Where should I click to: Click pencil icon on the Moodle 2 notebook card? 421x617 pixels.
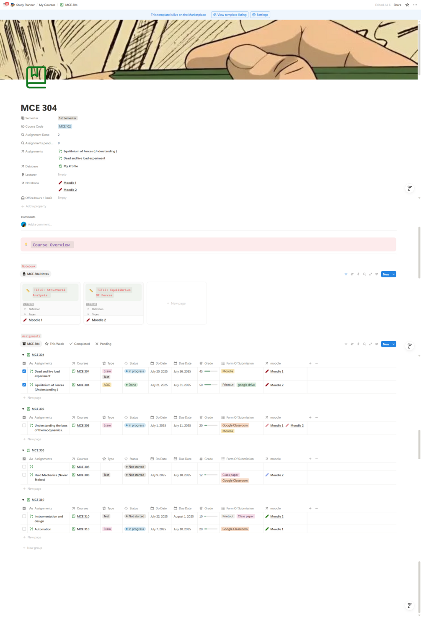[88, 320]
